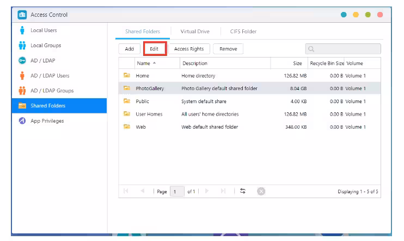Open AD / LDAP Users section

(59, 75)
